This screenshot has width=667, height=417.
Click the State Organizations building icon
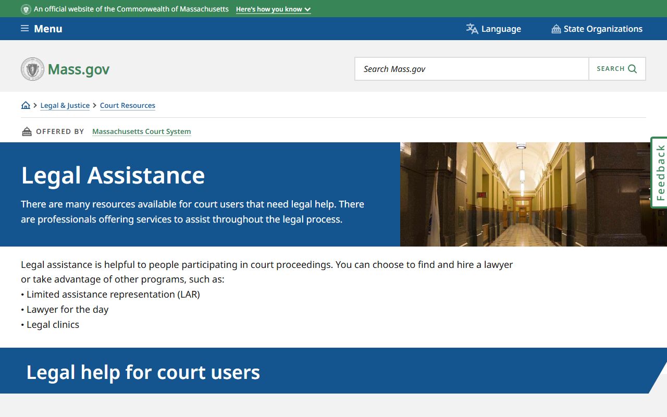[556, 29]
